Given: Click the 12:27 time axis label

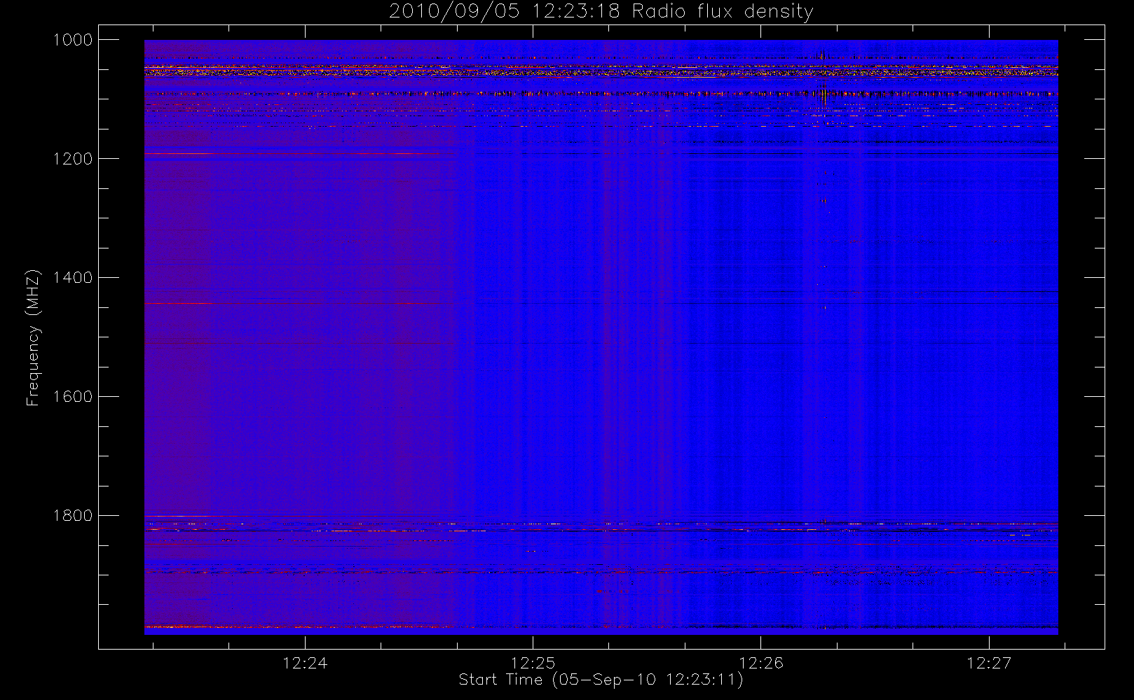Looking at the screenshot, I should click(x=989, y=663).
